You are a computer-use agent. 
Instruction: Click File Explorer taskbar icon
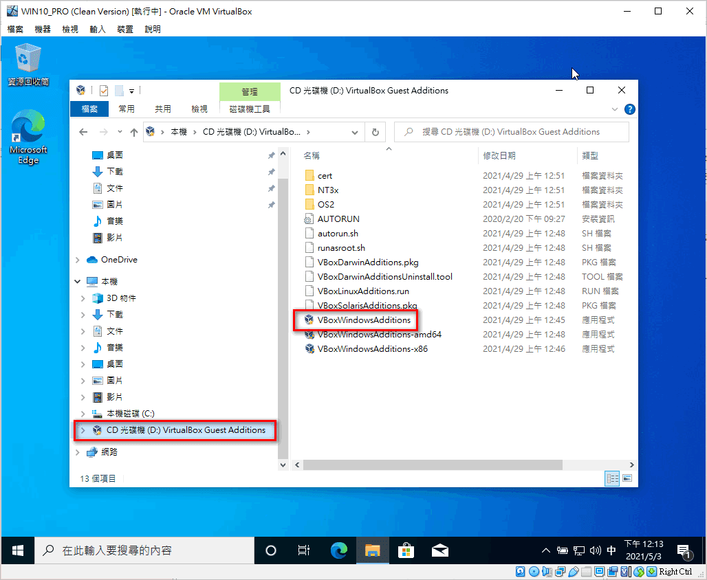coord(373,550)
